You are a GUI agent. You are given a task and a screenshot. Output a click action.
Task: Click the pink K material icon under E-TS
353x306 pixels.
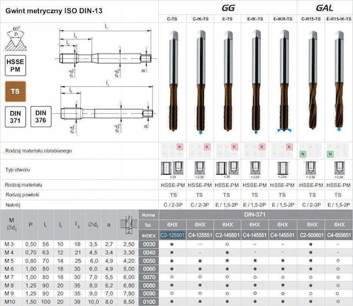click(x=234, y=147)
